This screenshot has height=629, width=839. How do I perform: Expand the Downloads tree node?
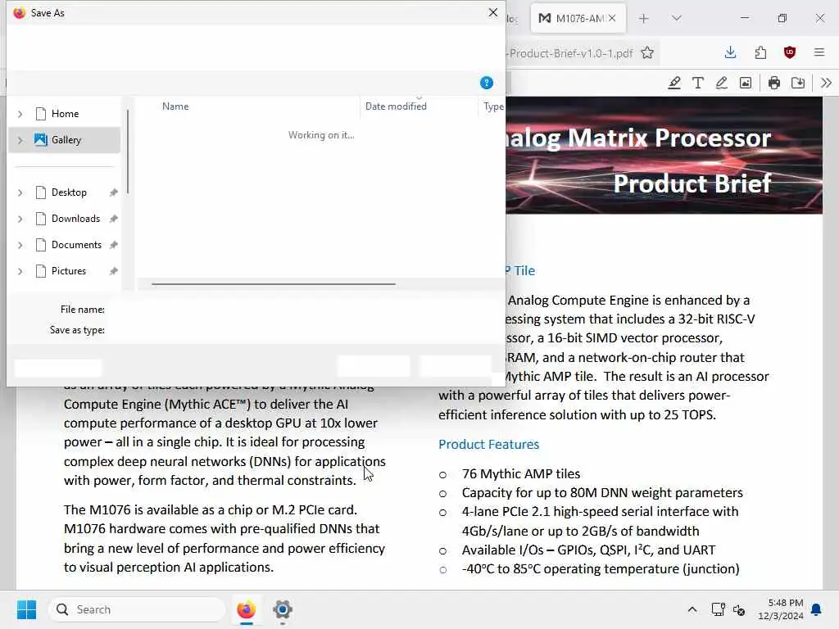coord(20,219)
